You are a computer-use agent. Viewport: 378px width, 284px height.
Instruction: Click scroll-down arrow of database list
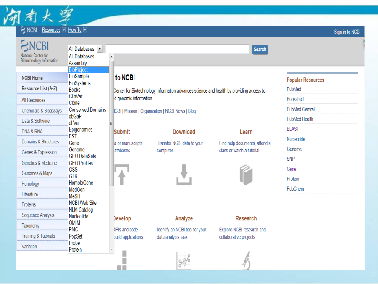[111, 249]
